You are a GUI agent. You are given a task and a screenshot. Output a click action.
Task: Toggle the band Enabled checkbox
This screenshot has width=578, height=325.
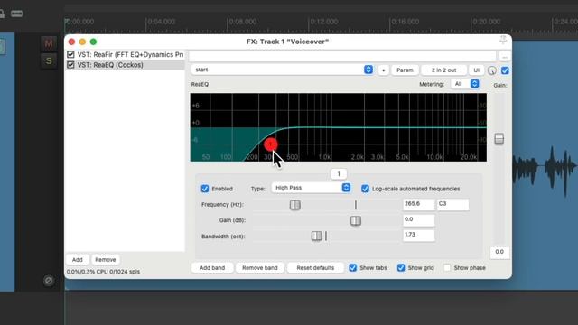point(205,189)
